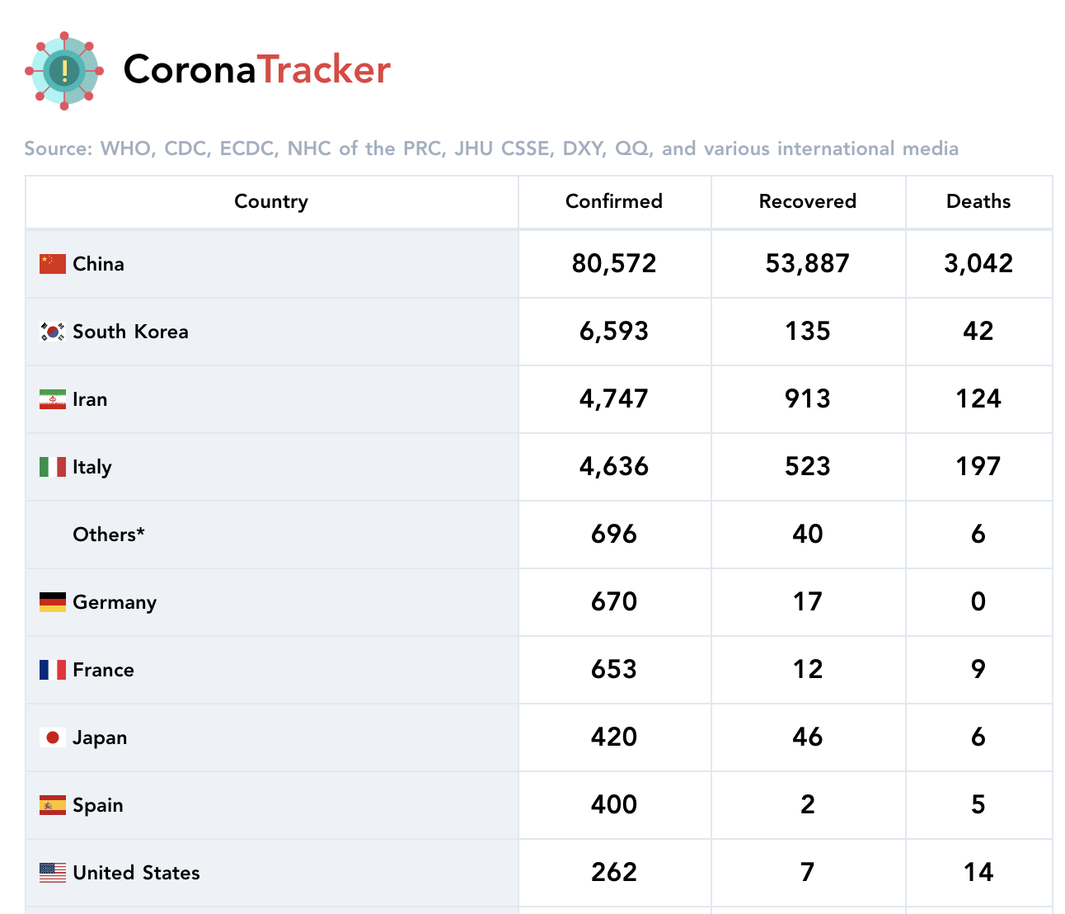Click Others' recovered count 40

[808, 535]
